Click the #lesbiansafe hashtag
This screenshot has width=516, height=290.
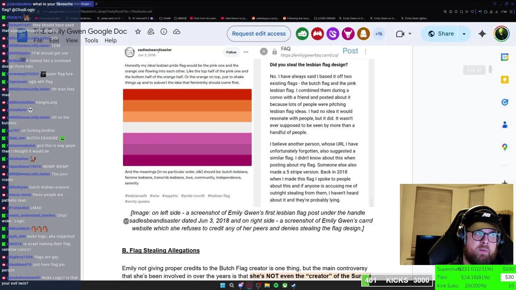(136, 196)
